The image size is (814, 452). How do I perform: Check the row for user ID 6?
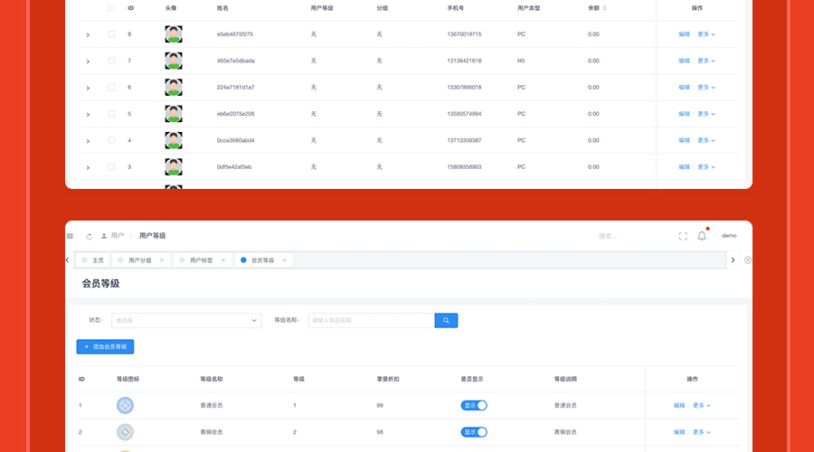(111, 87)
